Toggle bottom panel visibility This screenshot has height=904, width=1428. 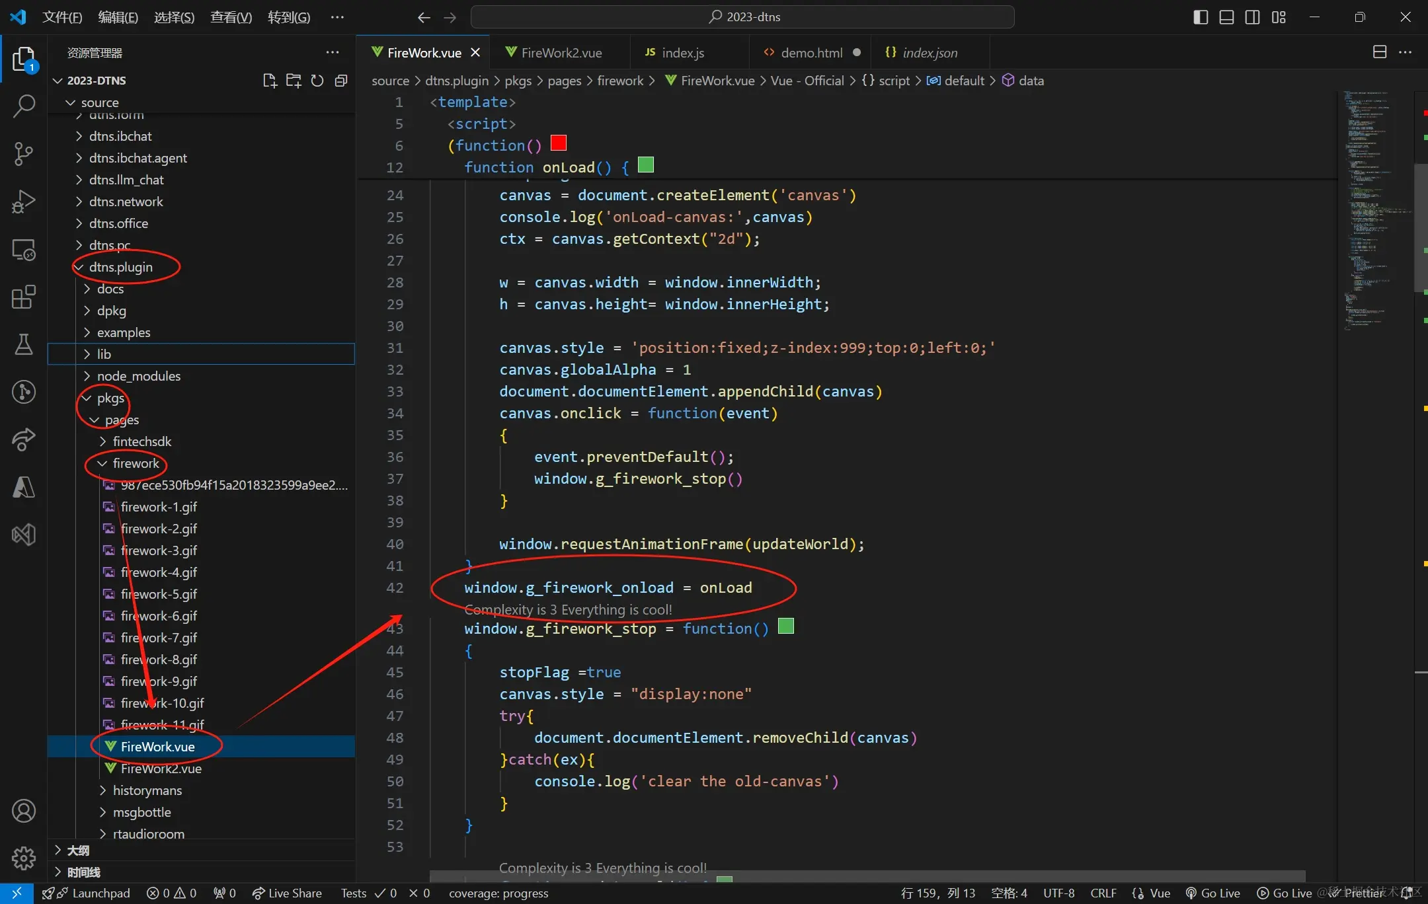[1226, 17]
